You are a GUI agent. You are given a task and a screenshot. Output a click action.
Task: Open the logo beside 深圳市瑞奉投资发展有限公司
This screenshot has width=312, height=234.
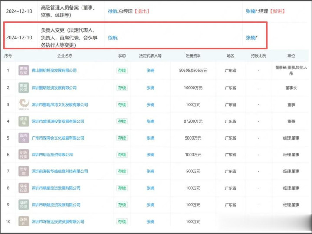pyautogui.click(x=23, y=188)
